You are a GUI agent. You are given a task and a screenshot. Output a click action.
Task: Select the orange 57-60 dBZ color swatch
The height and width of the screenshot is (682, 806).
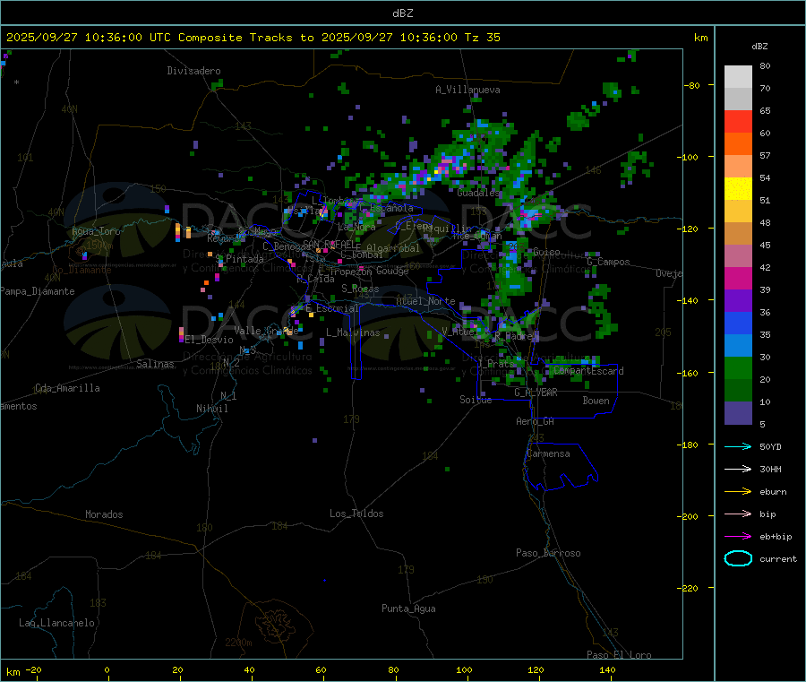pyautogui.click(x=738, y=144)
